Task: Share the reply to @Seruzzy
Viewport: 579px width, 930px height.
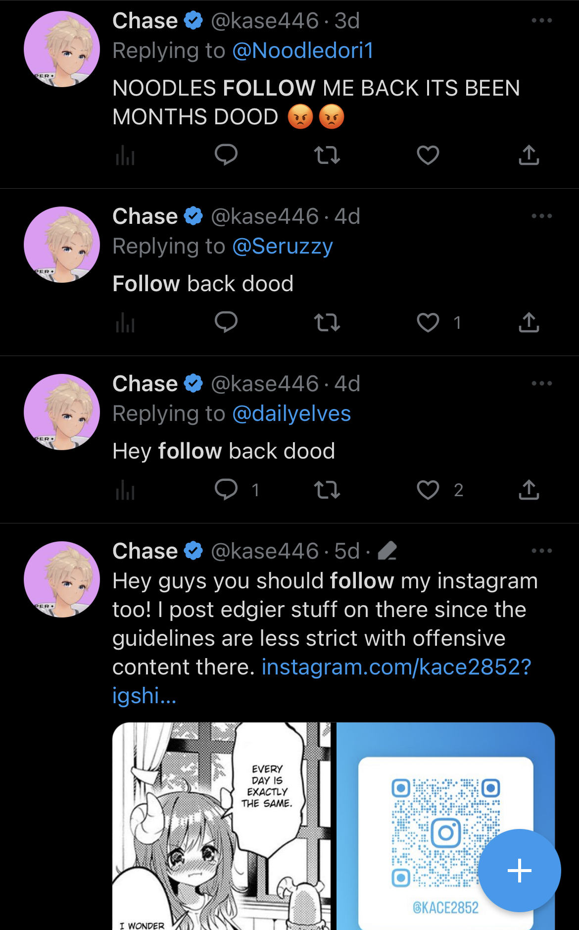Action: [x=529, y=322]
